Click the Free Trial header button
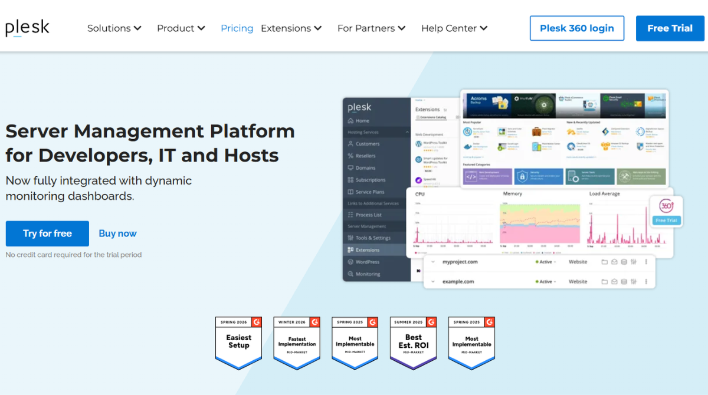 coord(670,28)
